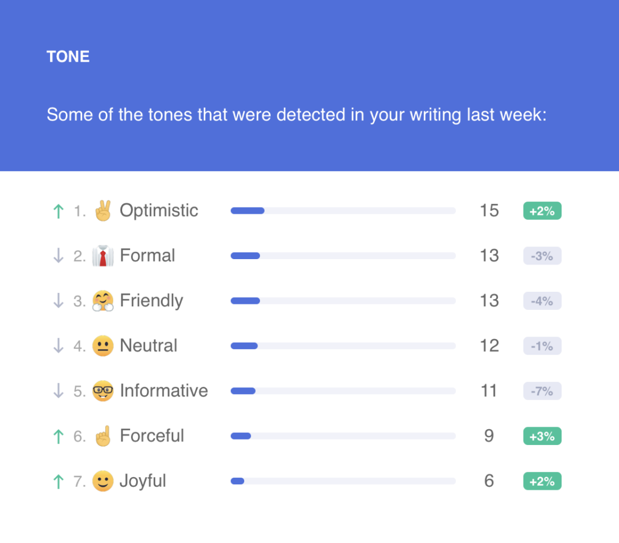Click the Informative progress bar
619x543 pixels.
coord(343,391)
